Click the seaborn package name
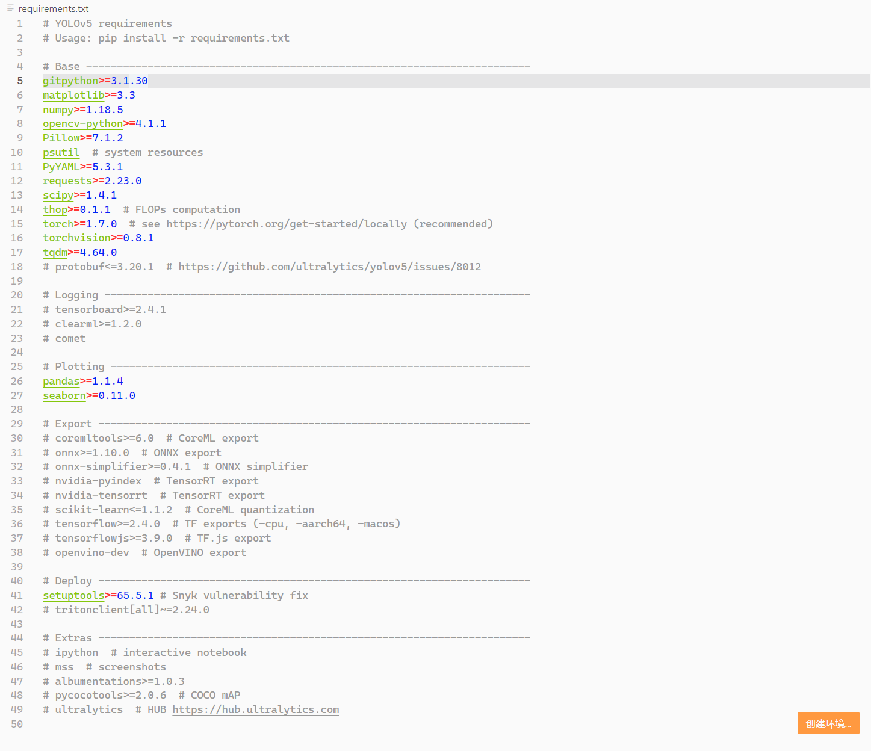The width and height of the screenshot is (871, 751). click(x=64, y=395)
